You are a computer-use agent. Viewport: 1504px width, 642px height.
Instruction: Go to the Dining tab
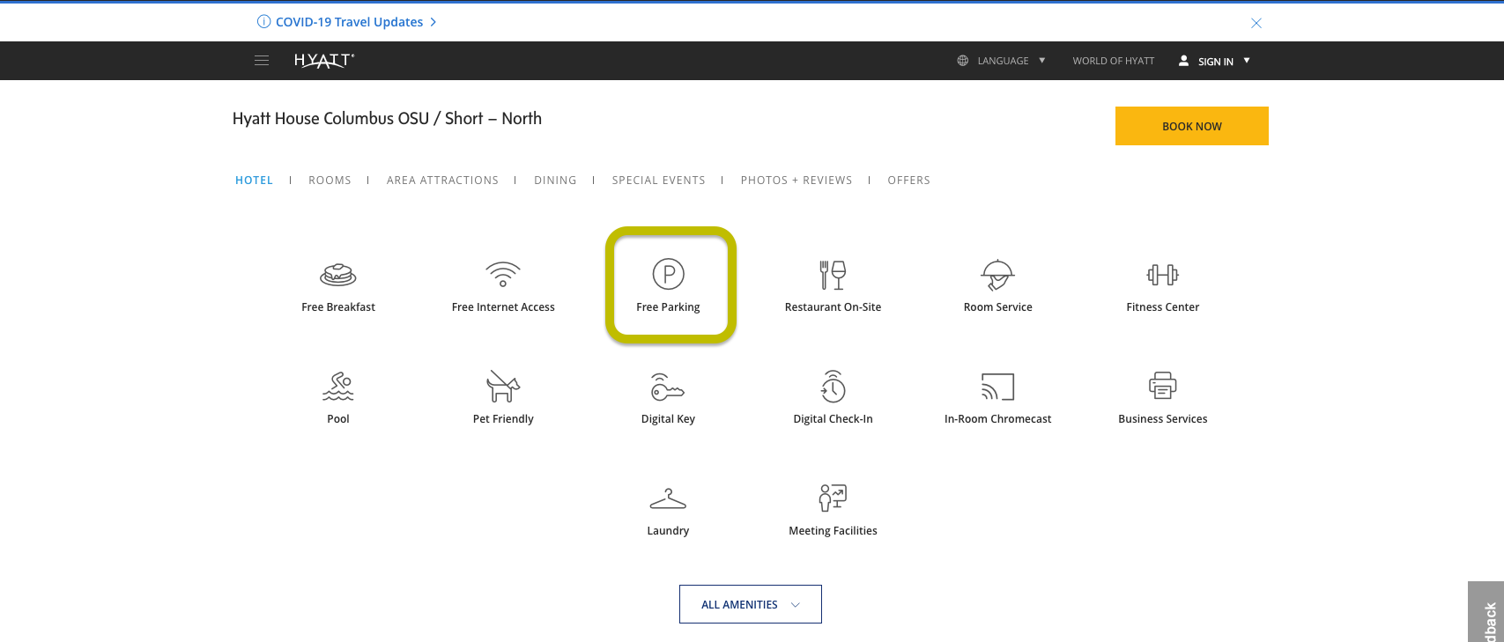pyautogui.click(x=555, y=180)
